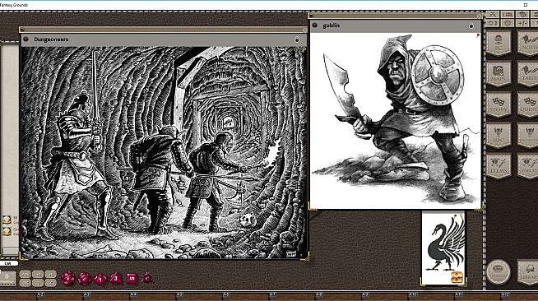Open the Story sidebar button
538x301 pixels.
coord(499,104)
